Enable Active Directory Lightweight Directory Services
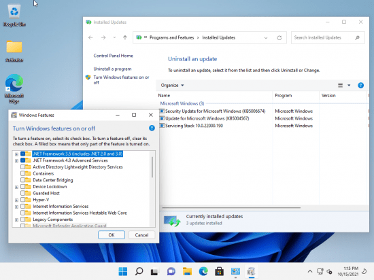Image resolution: width=374 pixels, height=280 pixels. pos(23,167)
